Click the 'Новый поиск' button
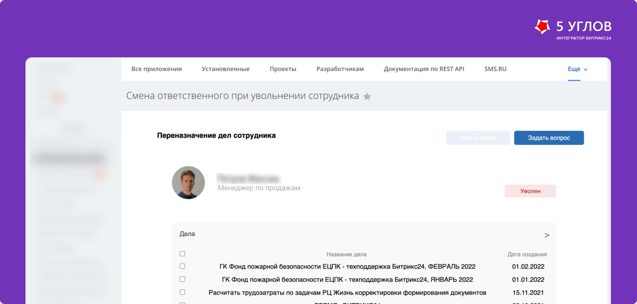Screen dimensions: 637x304 point(478,138)
